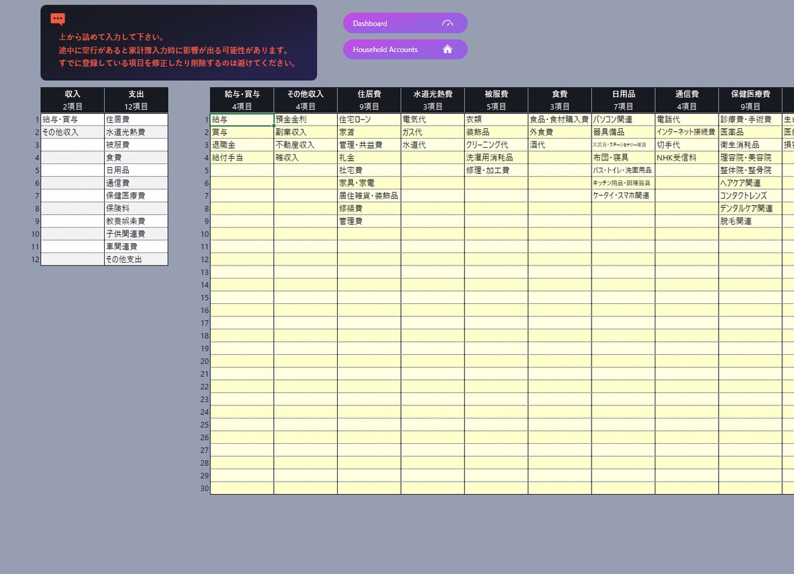
Task: Select the クリーニング代 cell
Action: (x=497, y=145)
